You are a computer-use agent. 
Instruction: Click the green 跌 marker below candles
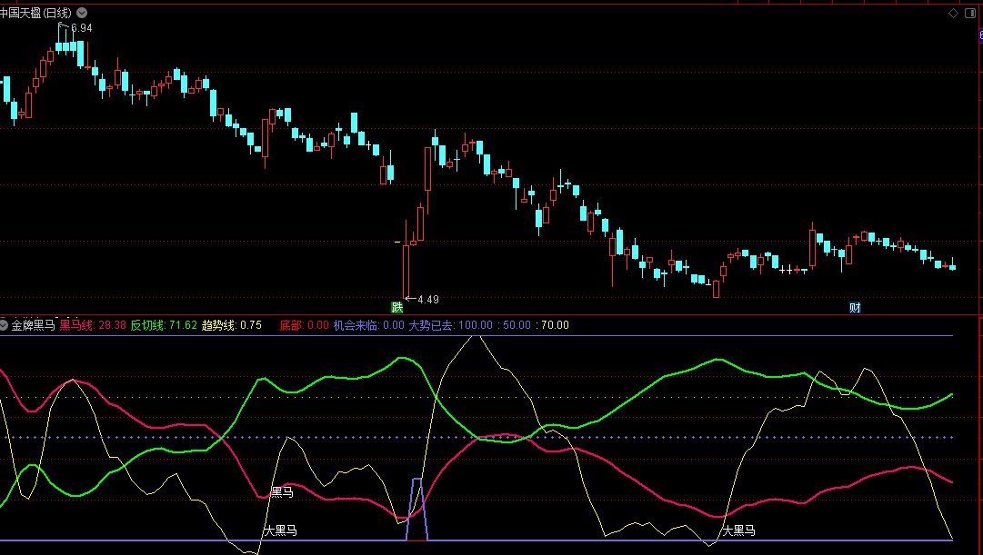396,307
